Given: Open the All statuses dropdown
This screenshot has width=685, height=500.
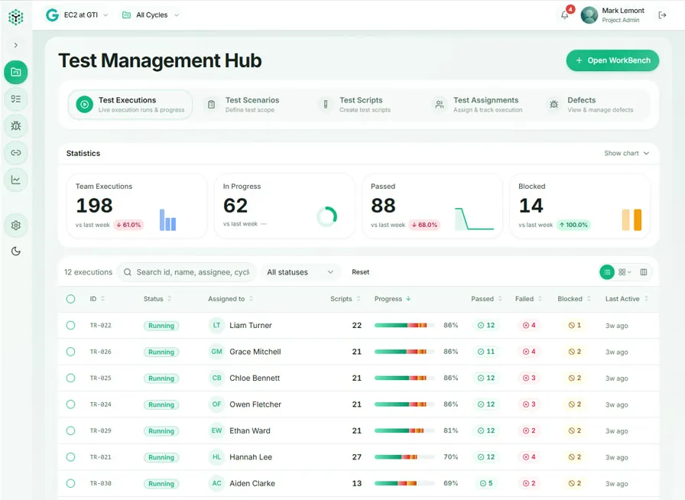Looking at the screenshot, I should (300, 272).
